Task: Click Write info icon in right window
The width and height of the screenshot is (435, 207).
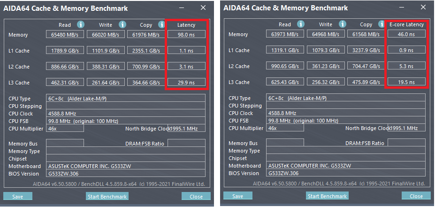Action: pos(343,24)
